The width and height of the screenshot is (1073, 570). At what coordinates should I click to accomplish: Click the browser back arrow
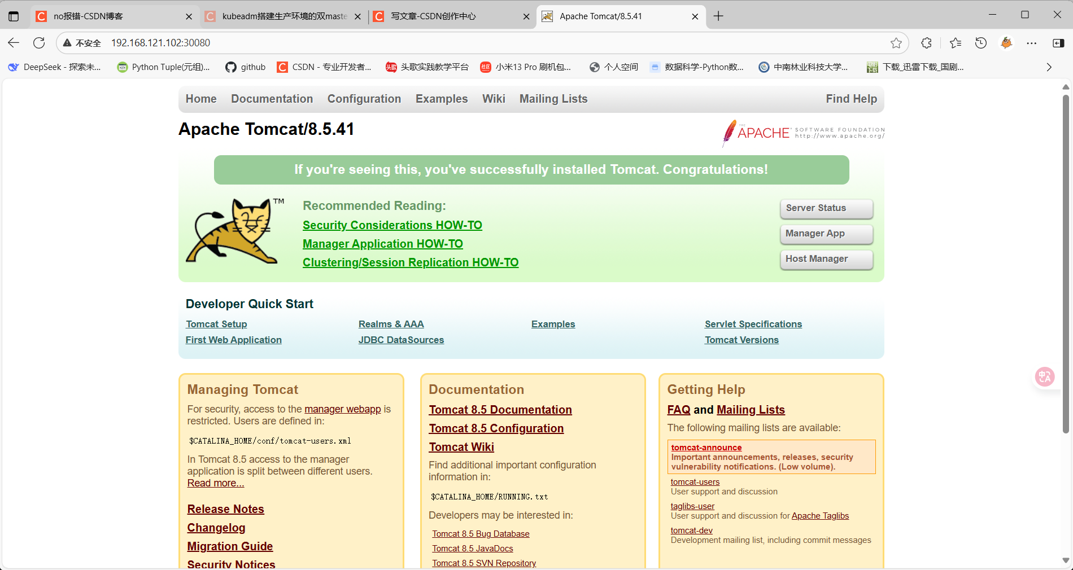[14, 43]
